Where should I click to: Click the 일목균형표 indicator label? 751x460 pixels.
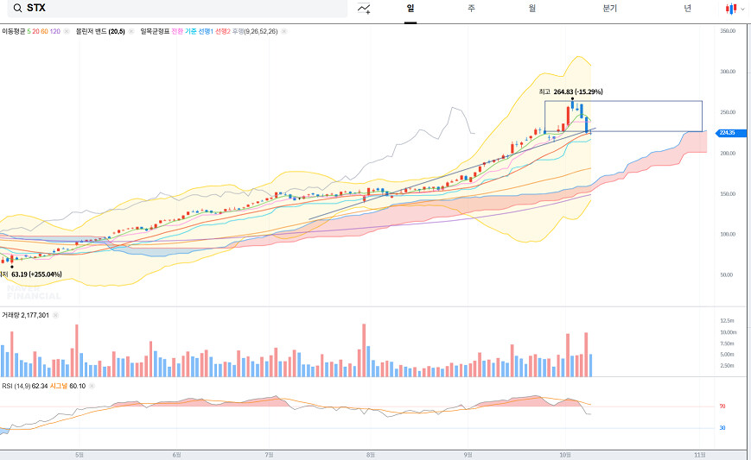point(155,32)
